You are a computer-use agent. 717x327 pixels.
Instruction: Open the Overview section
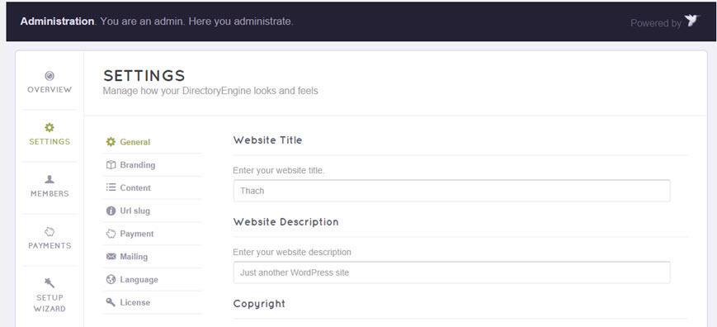pos(50,90)
